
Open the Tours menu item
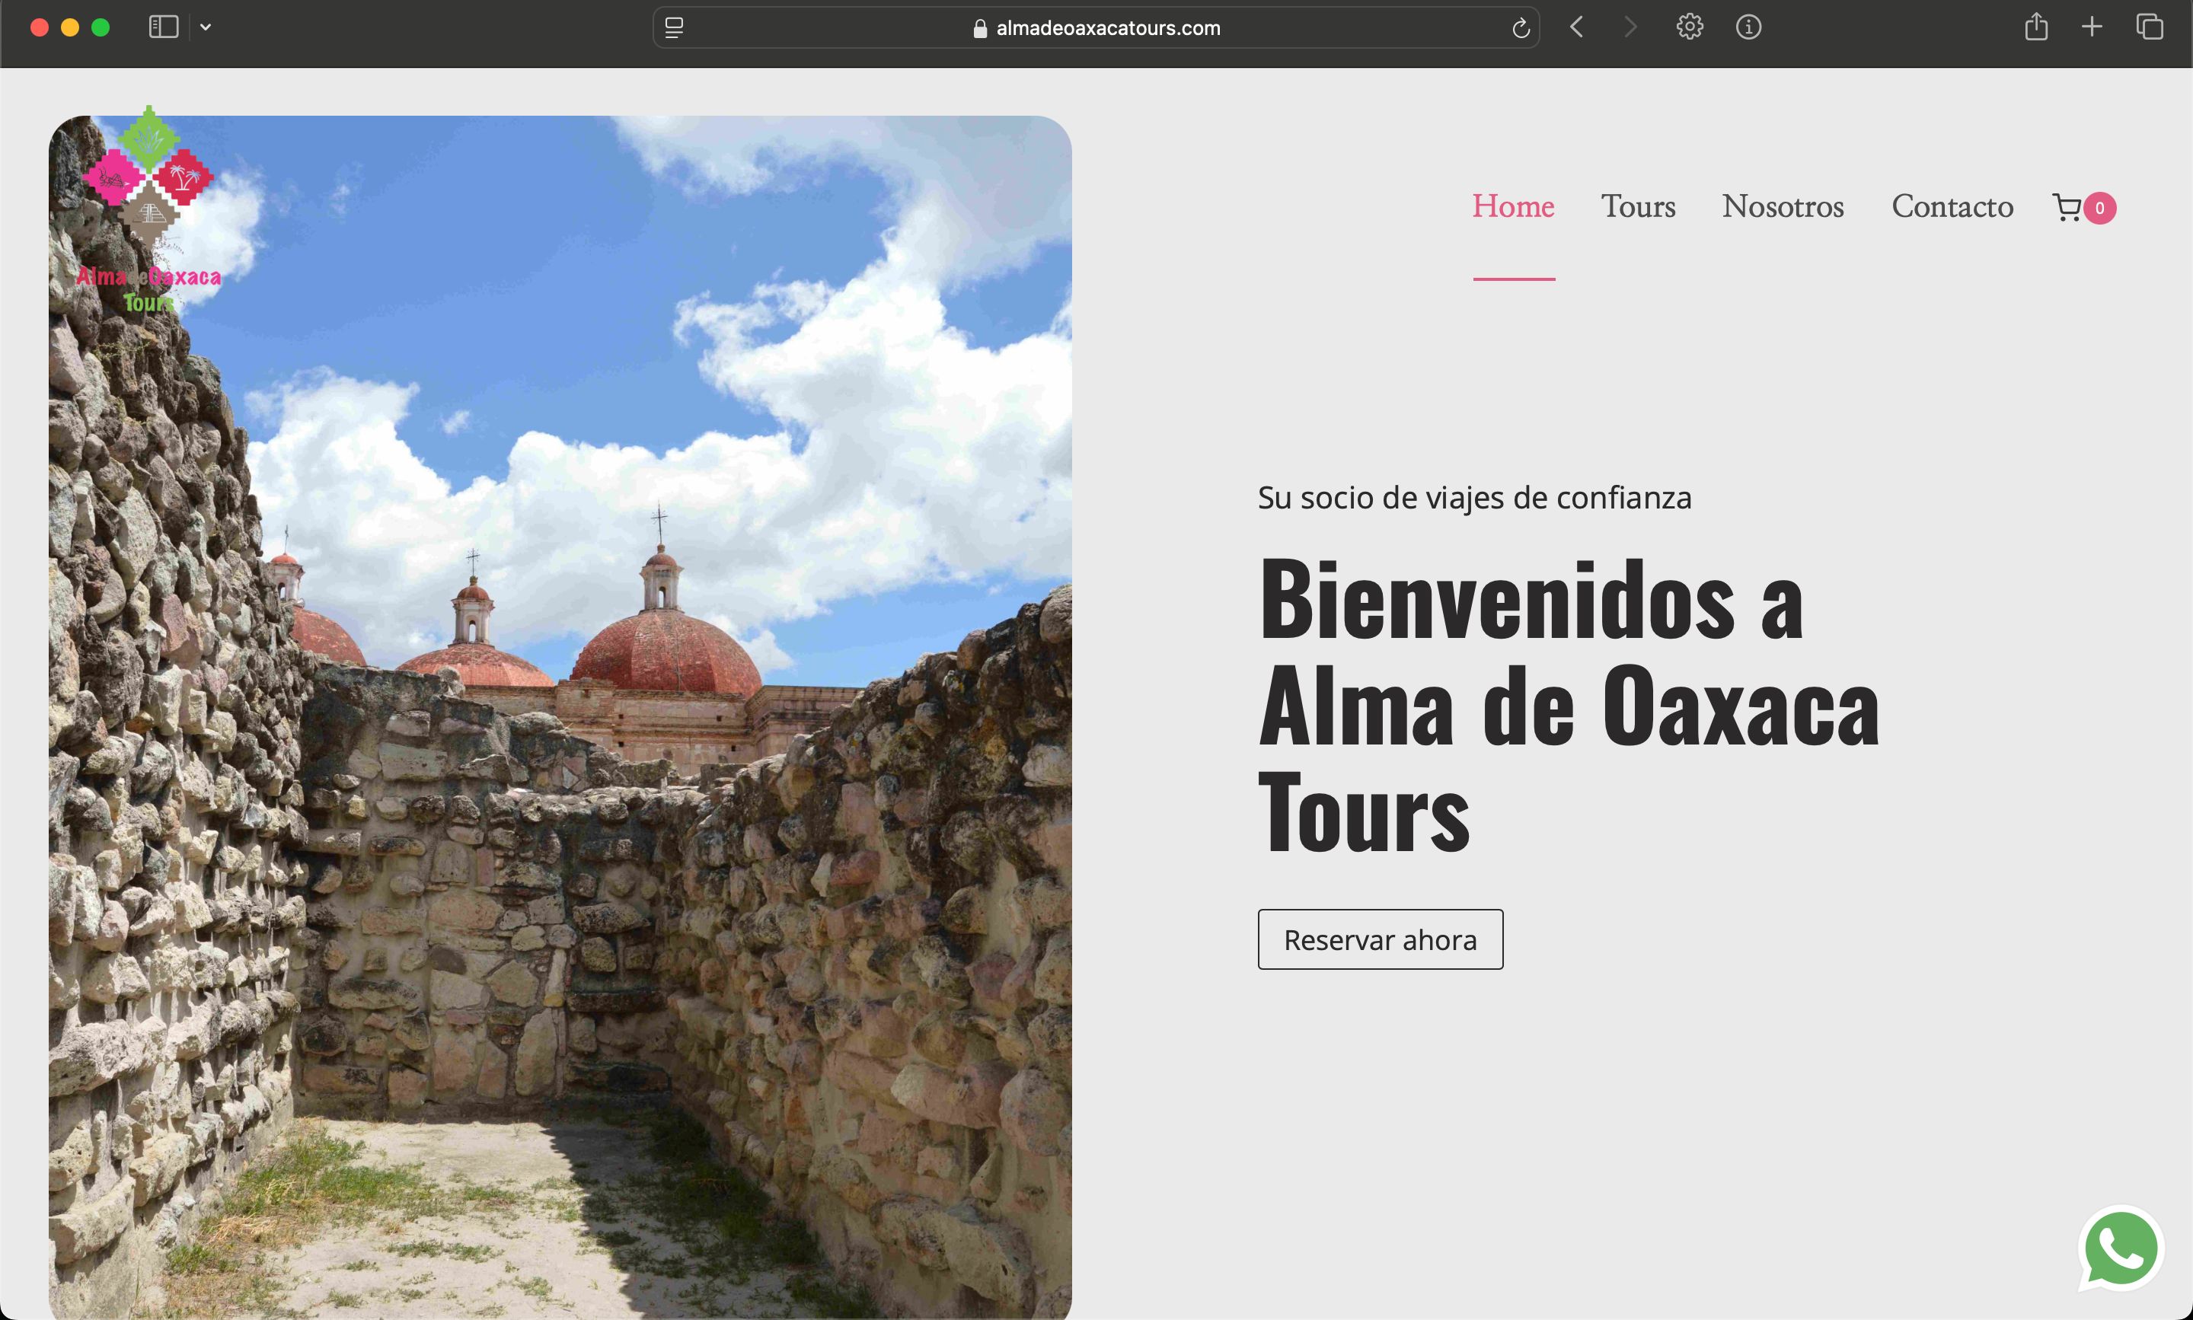pos(1638,206)
